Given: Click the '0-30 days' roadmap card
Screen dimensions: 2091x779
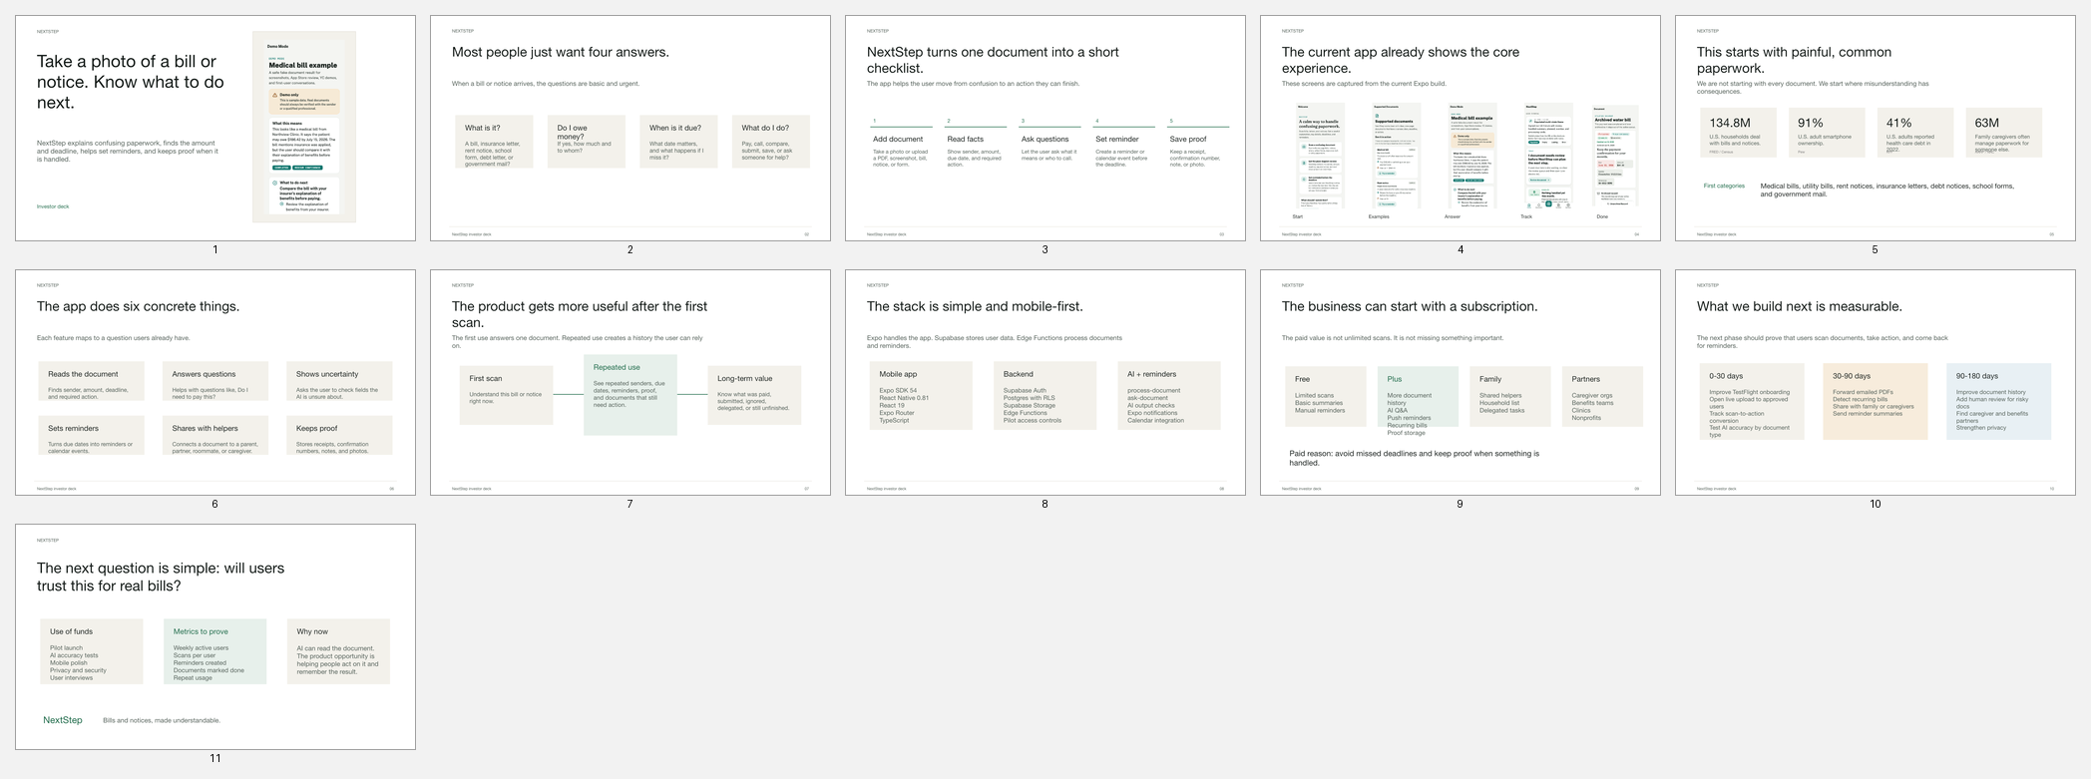Looking at the screenshot, I should click(x=1752, y=402).
